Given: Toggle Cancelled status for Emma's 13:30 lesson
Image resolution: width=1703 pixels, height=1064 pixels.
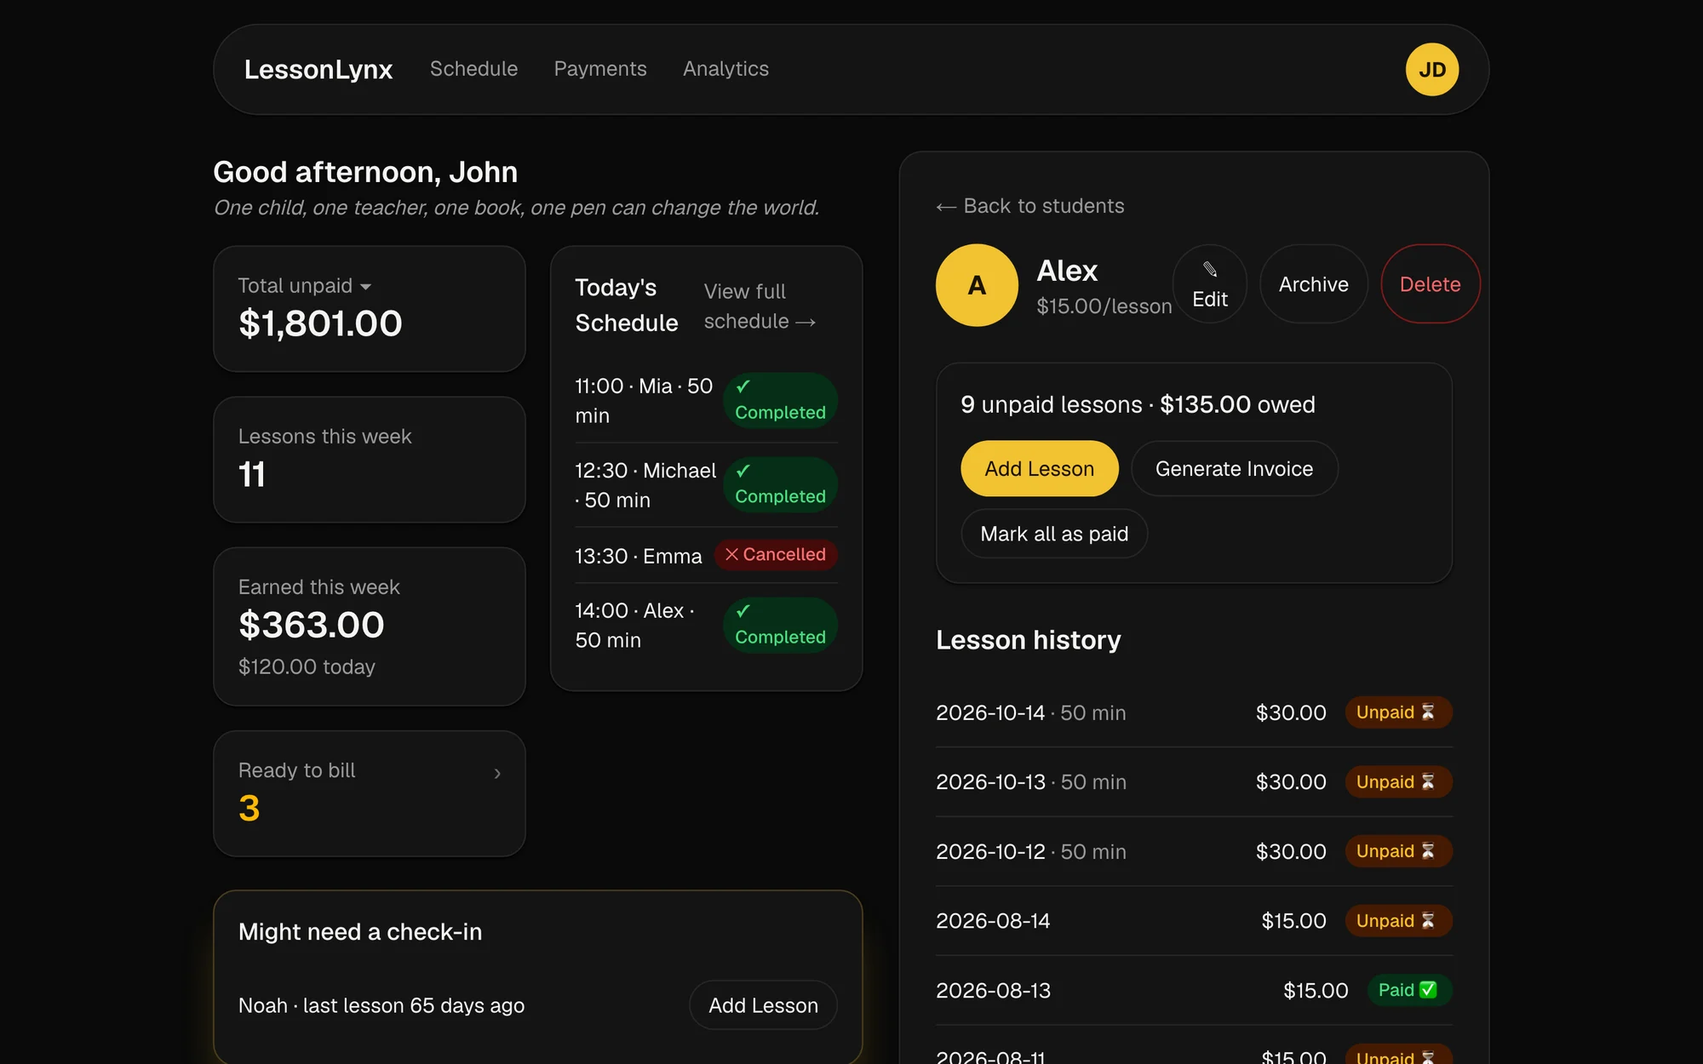Looking at the screenshot, I should (776, 555).
